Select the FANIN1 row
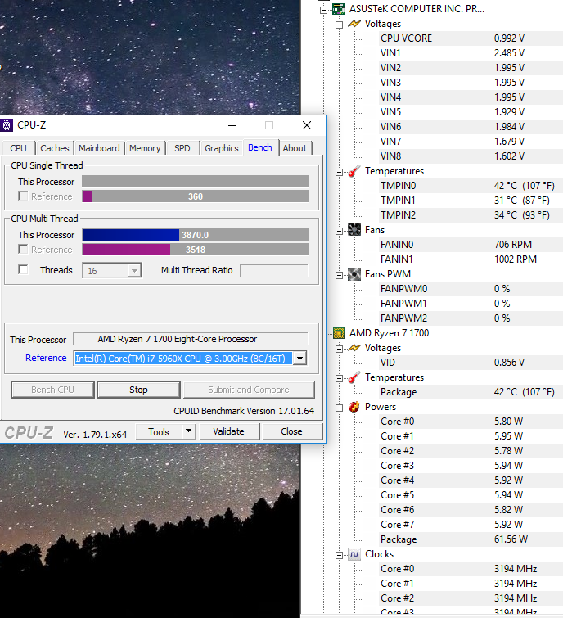This screenshot has height=618, width=563. coord(471,259)
